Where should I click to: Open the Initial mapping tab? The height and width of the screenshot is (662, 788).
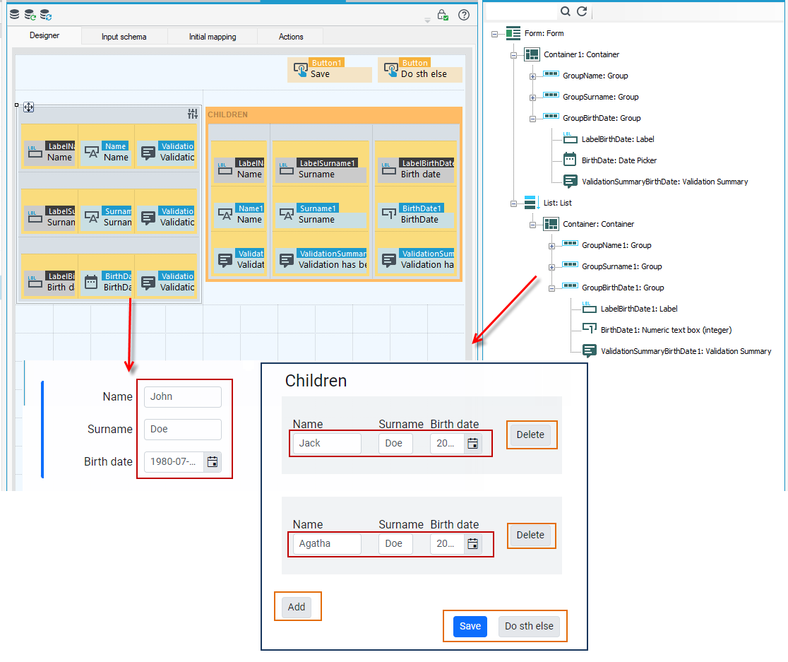[x=213, y=37]
